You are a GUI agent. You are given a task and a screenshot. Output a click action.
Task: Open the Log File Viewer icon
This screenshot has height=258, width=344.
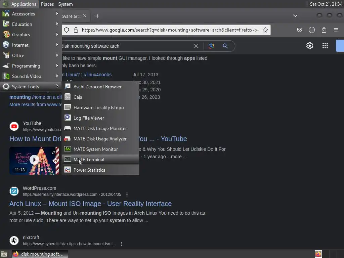pos(68,118)
